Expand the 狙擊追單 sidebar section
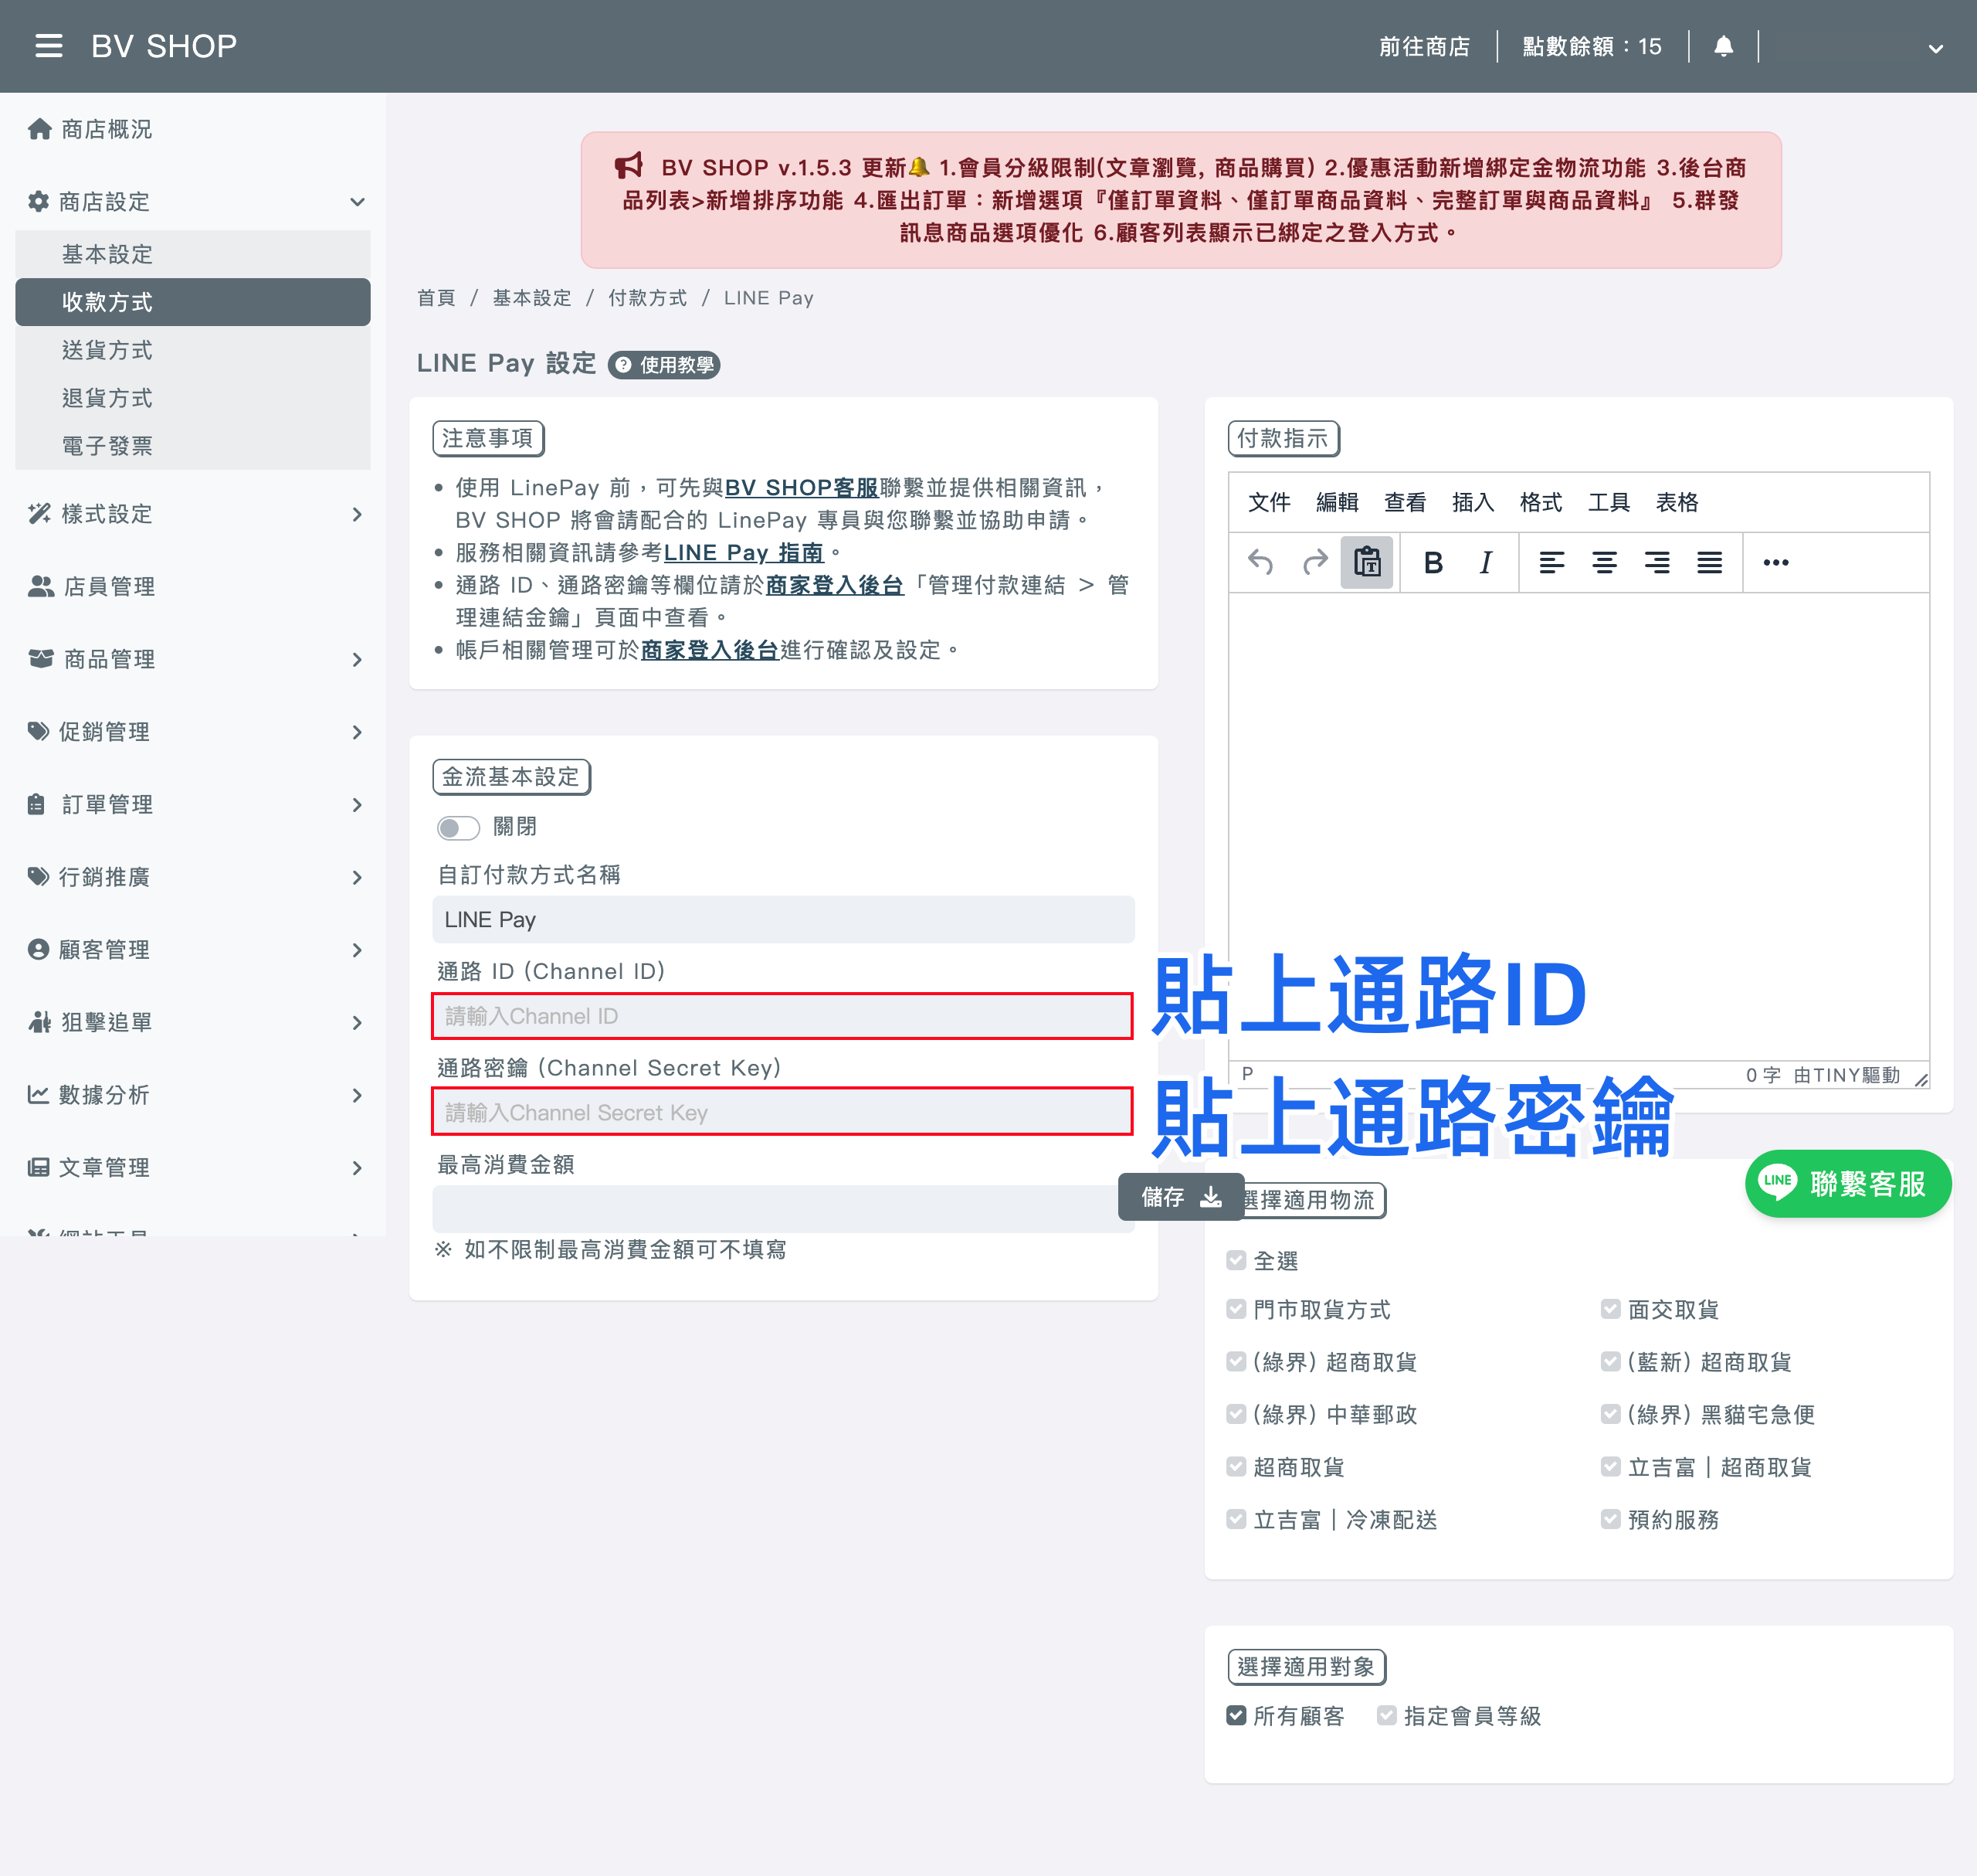 click(x=193, y=1022)
